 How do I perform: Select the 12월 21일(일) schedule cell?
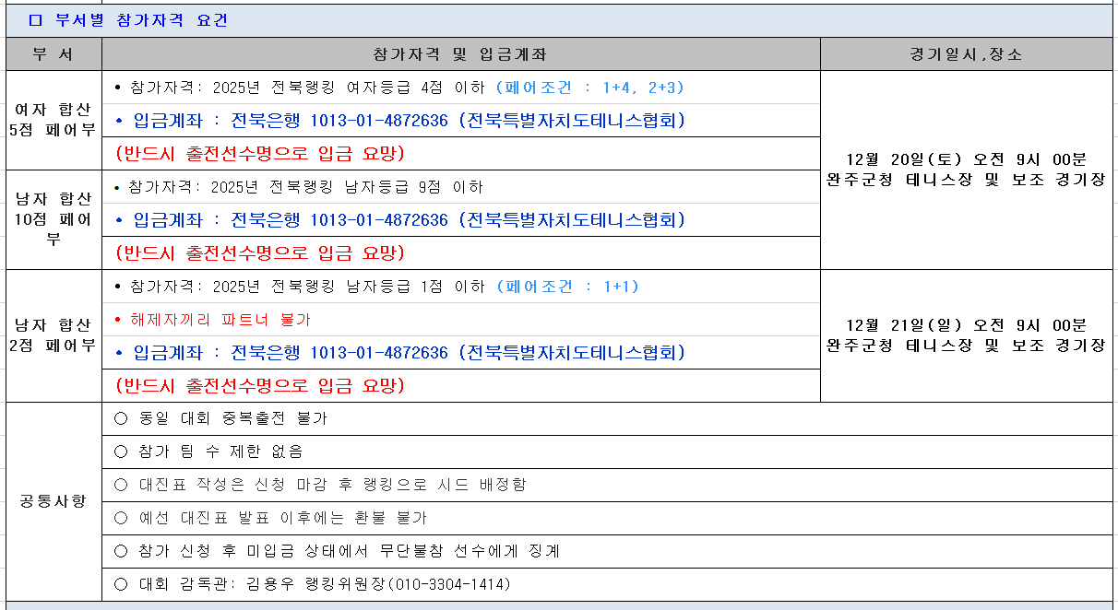pyautogui.click(x=966, y=335)
